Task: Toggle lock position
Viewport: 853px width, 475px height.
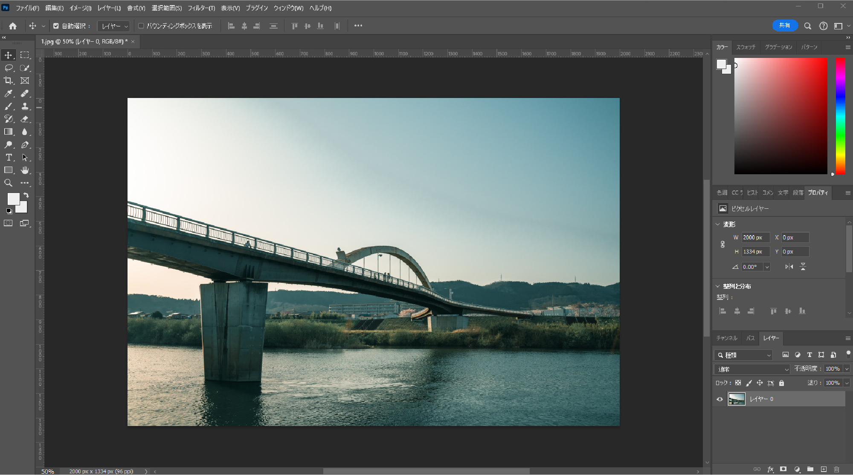Action: (760, 383)
